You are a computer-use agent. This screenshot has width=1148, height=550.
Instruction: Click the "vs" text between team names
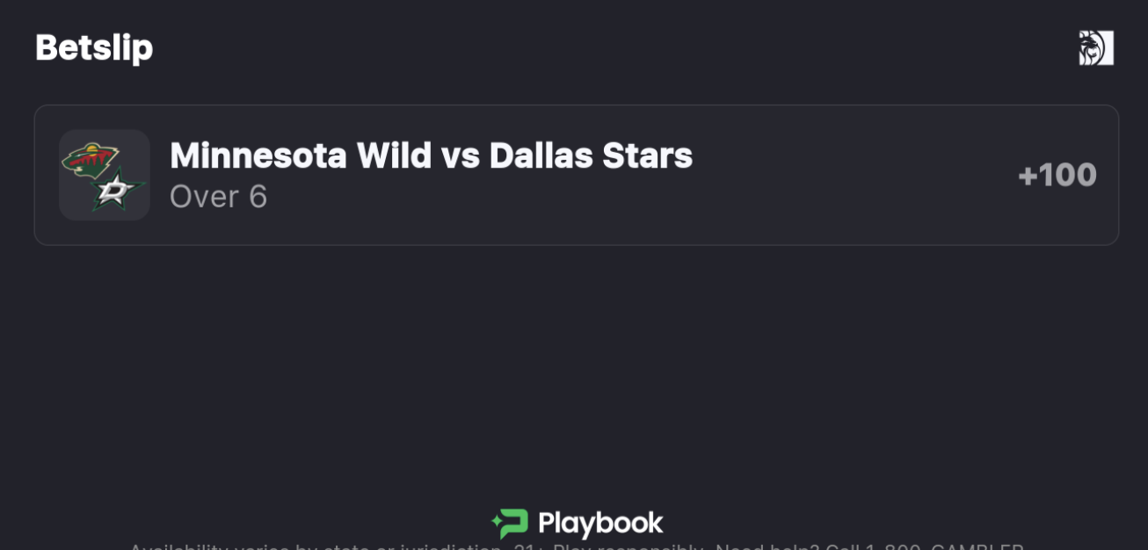tap(459, 156)
